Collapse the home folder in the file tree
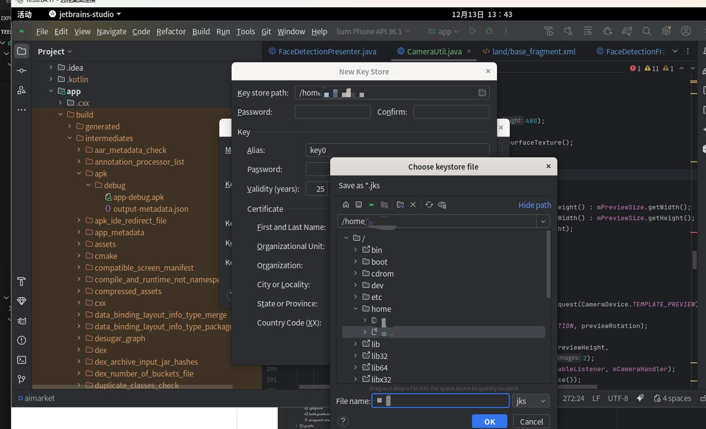Viewport: 706px width, 429px height. click(x=355, y=309)
